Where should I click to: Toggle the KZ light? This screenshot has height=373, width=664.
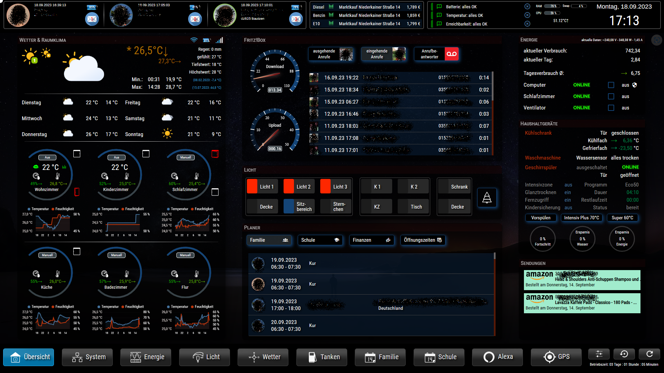pos(377,207)
